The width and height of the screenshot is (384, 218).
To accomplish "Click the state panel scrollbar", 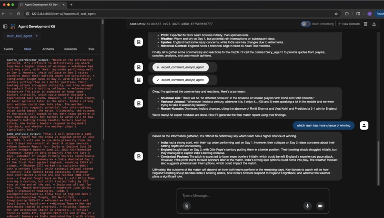I will click(102, 22).
